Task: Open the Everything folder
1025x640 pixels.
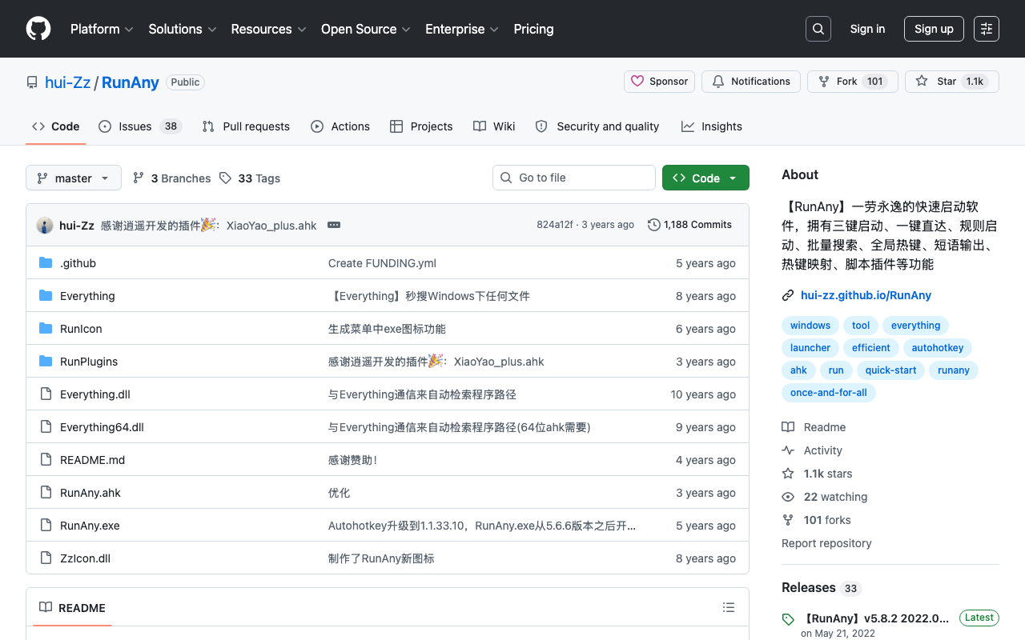Action: tap(87, 296)
